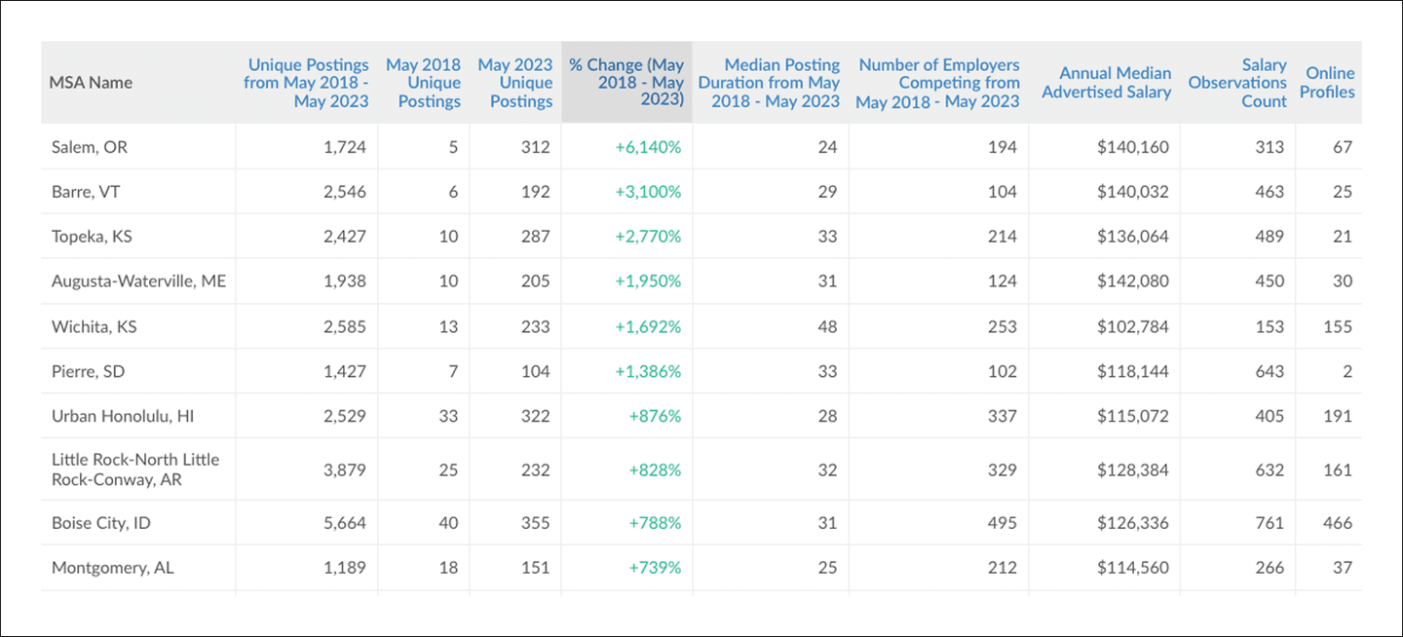Click the 466 Online Profiles value for Boise City
Image resolution: width=1403 pixels, height=637 pixels.
point(1338,522)
